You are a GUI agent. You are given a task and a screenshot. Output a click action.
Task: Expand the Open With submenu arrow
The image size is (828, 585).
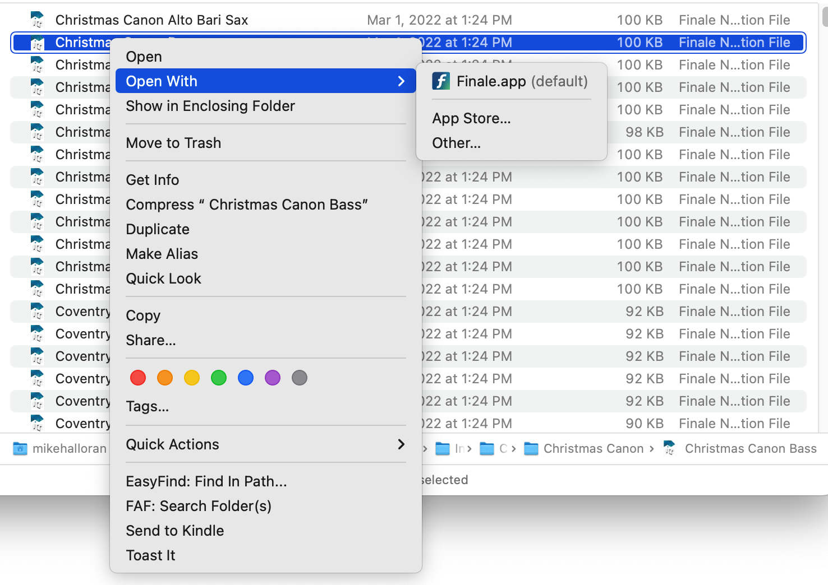pos(401,81)
